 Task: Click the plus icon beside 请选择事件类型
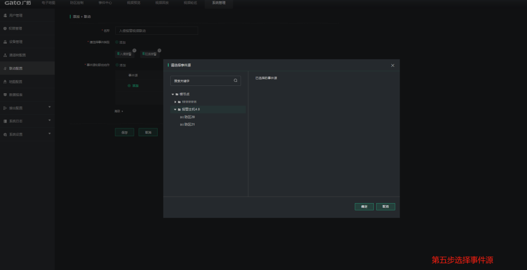[117, 42]
